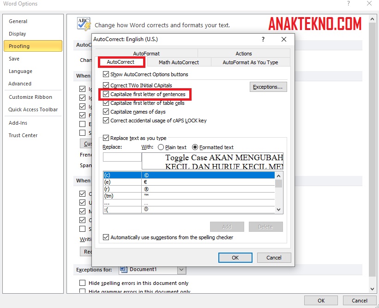Click Word document icon in Exceptions for box
379x308 pixels.
[124, 269]
